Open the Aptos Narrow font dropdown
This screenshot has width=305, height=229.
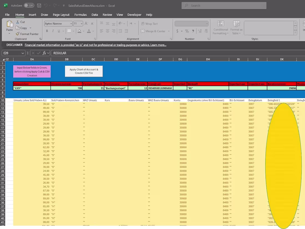(71, 24)
